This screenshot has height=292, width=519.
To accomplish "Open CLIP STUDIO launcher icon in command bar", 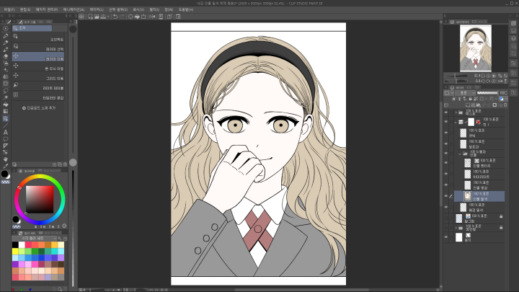I will (x=81, y=17).
